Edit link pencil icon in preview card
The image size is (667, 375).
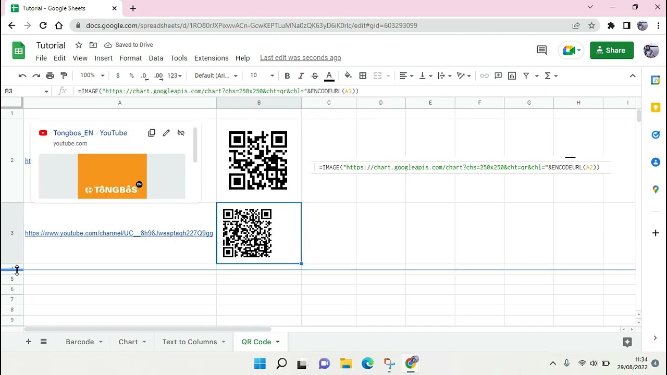pos(166,133)
